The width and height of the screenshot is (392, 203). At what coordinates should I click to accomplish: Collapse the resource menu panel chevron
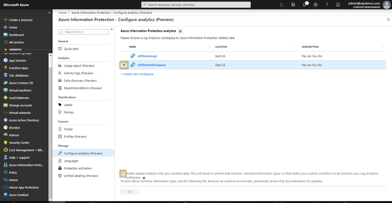(x=112, y=29)
